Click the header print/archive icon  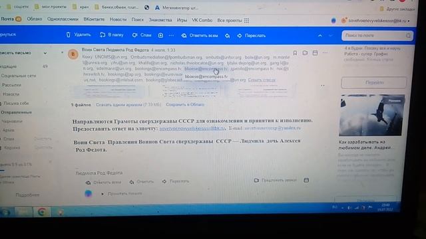315,53
